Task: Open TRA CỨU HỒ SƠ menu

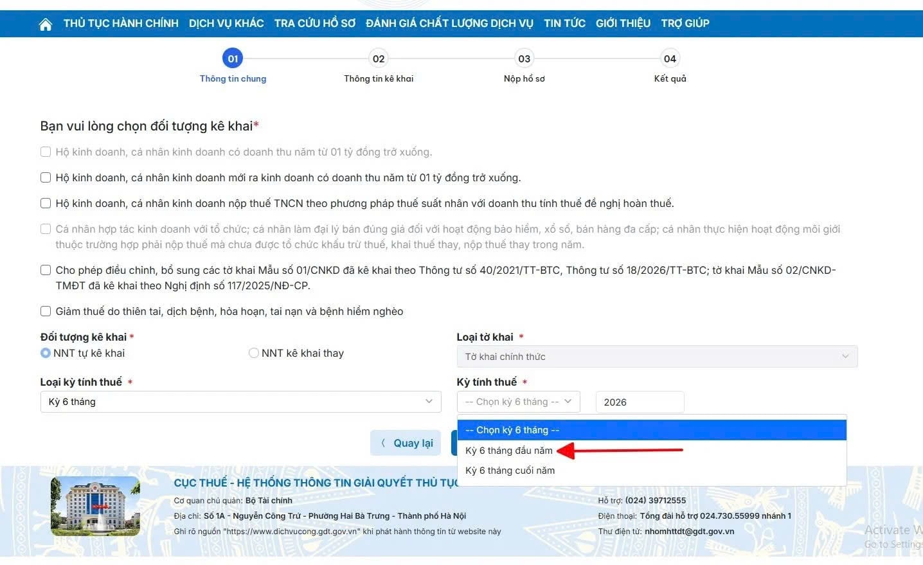Action: (315, 23)
